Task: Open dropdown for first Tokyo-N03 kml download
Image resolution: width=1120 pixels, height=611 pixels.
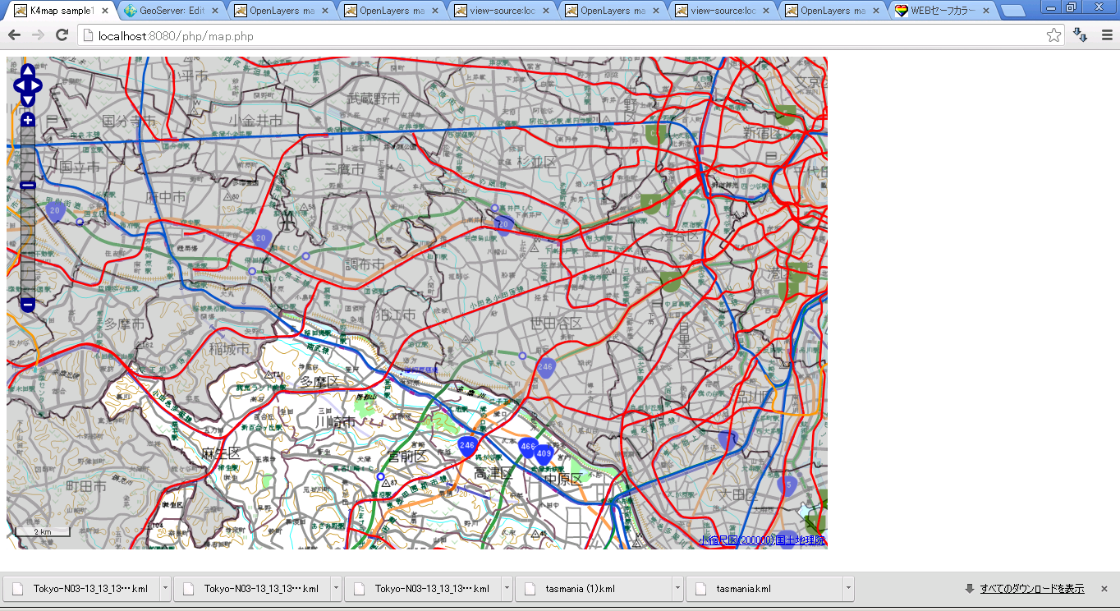Action: [x=165, y=589]
